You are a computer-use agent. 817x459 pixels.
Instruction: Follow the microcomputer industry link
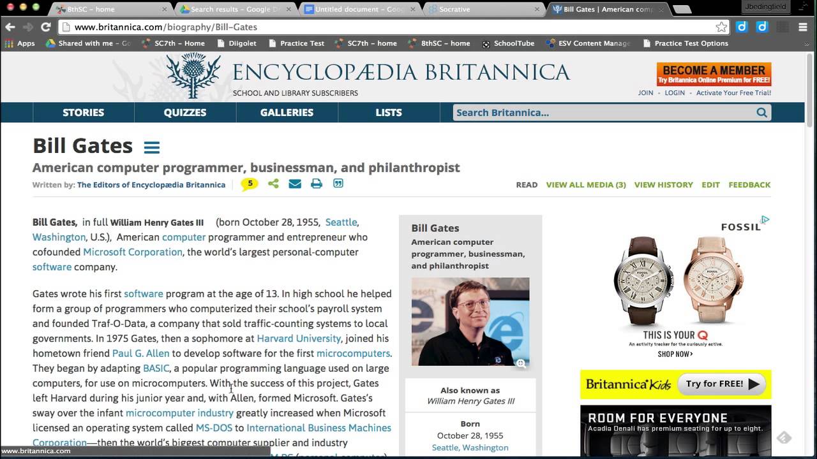[x=179, y=413]
